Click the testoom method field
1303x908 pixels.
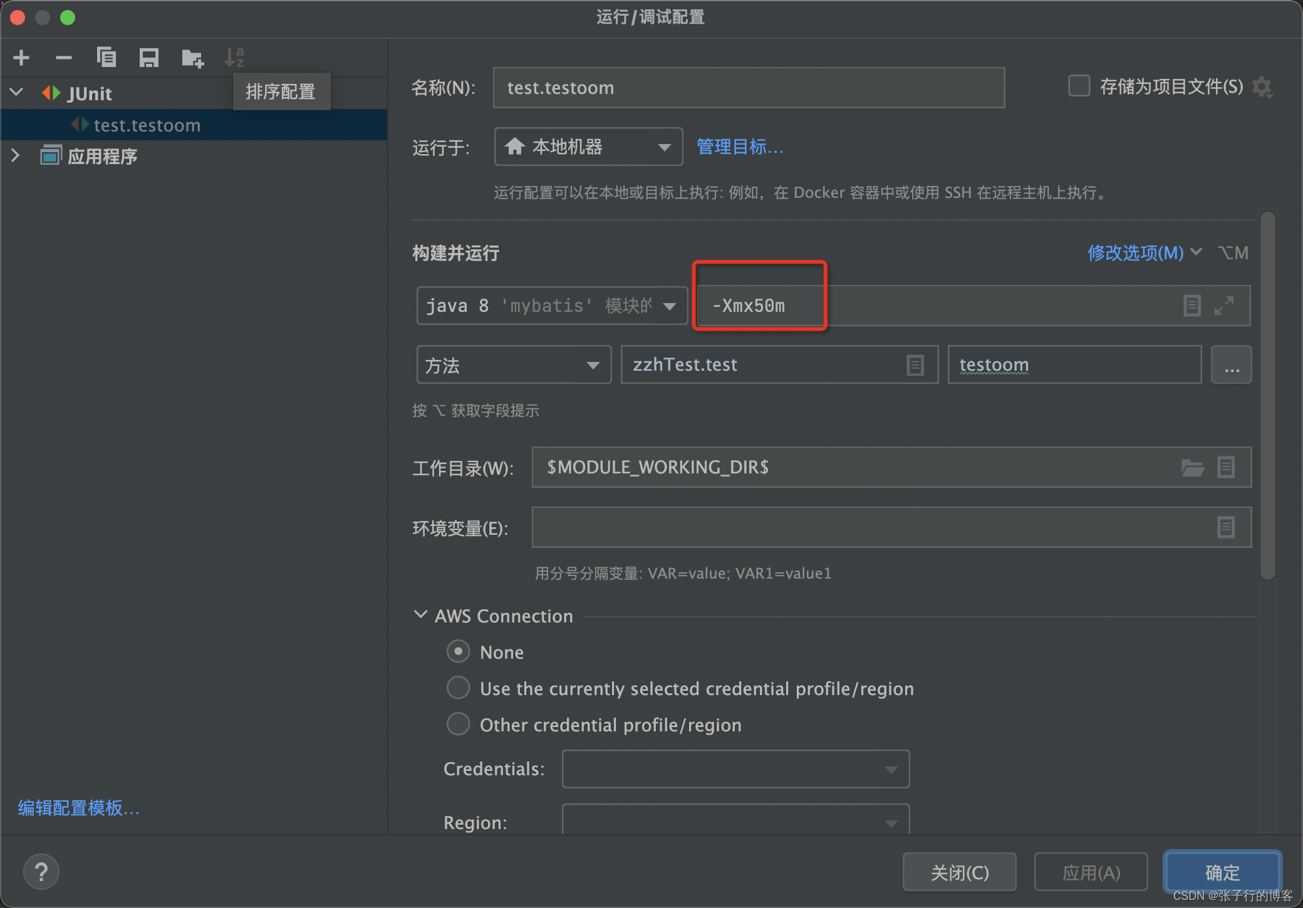point(1074,364)
